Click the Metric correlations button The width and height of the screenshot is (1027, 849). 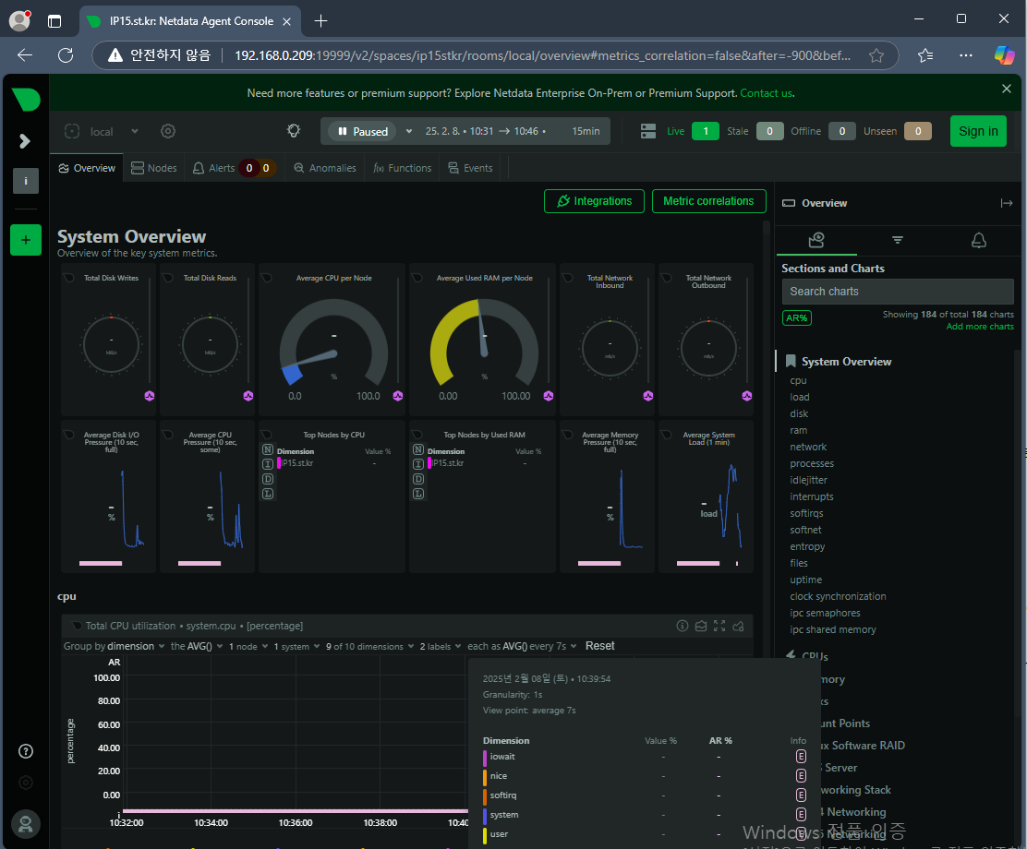(x=708, y=201)
